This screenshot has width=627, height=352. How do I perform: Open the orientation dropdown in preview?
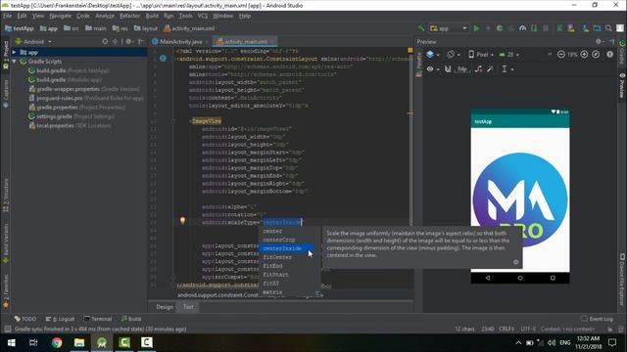click(x=454, y=55)
